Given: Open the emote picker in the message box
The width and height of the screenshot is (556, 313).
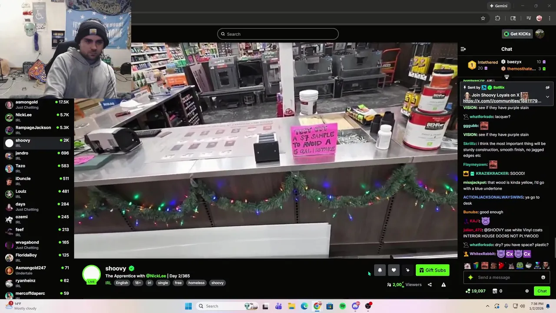Looking at the screenshot, I should 543,277.
